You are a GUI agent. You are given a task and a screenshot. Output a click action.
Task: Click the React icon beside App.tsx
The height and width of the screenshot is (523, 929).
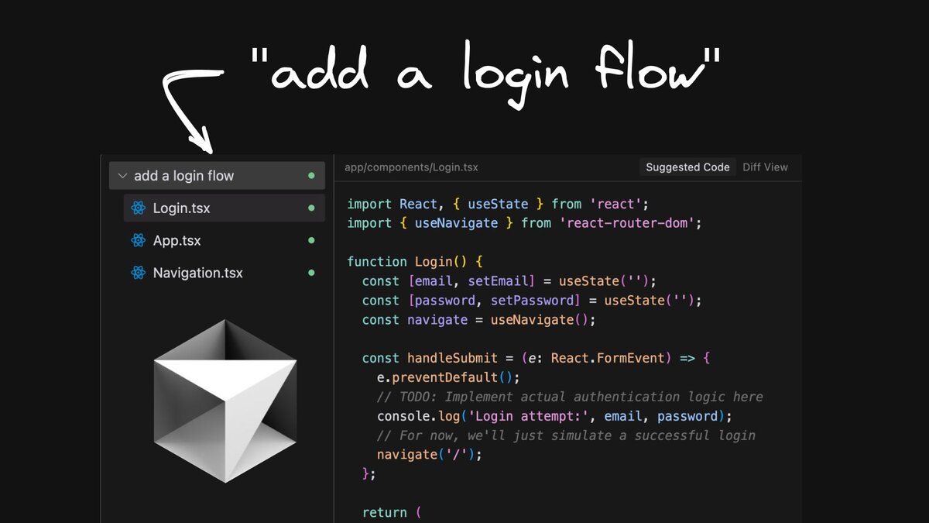coord(138,240)
